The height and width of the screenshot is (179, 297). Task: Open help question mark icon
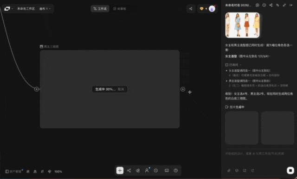click(x=176, y=171)
